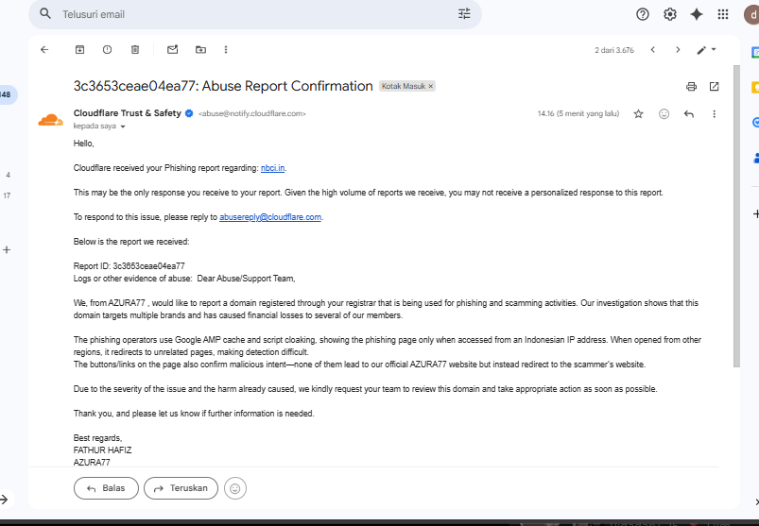Click abusereply@cloudflare.com email link
The height and width of the screenshot is (526, 759).
click(x=270, y=217)
